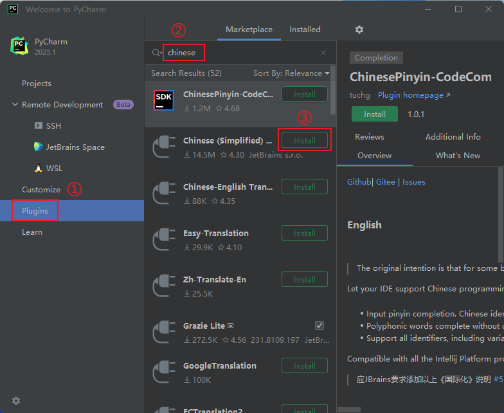This screenshot has width=504, height=413.
Task: Click the PyCharm icon in the title bar
Action: [13, 9]
